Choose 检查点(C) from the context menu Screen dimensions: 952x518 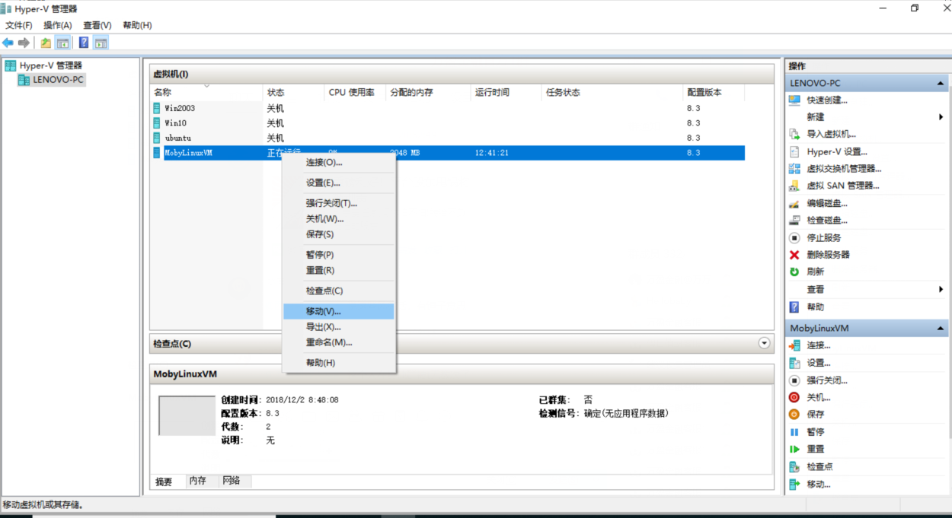tap(339, 291)
